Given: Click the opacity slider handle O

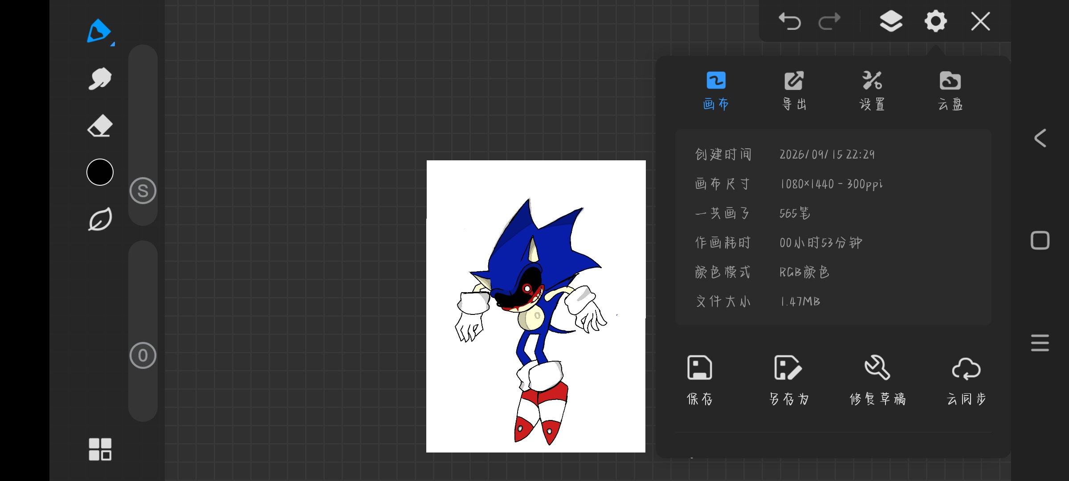Looking at the screenshot, I should tap(143, 355).
